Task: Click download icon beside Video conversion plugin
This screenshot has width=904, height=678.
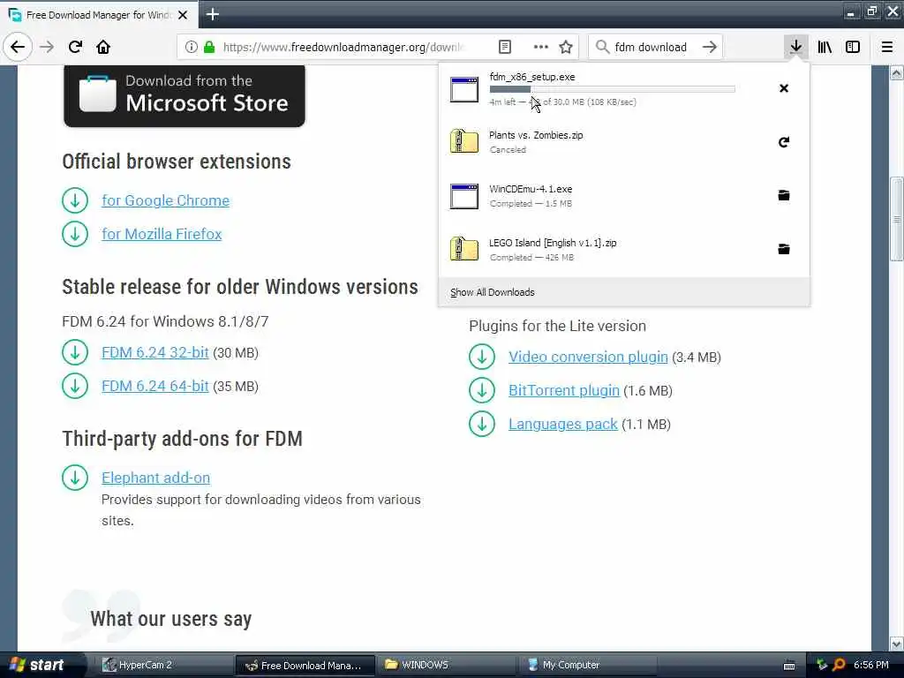Action: [482, 357]
